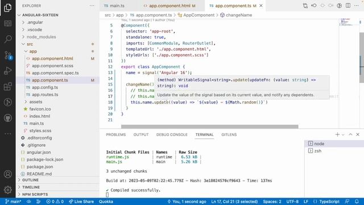Click errors and warnings count
The image size is (364, 205).
(x=55, y=202)
